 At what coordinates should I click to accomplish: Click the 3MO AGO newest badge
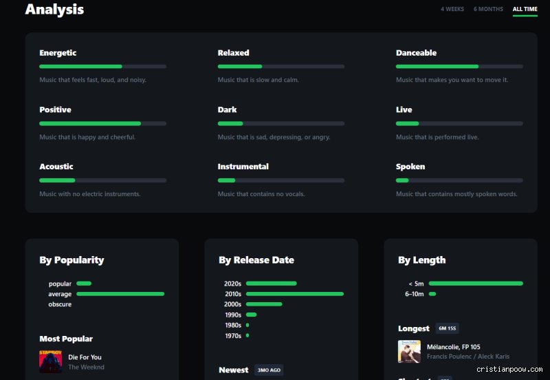pos(269,370)
